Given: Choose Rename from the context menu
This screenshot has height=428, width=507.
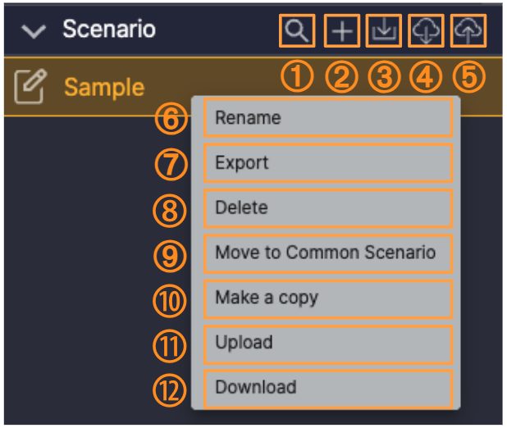Looking at the screenshot, I should 328,118.
